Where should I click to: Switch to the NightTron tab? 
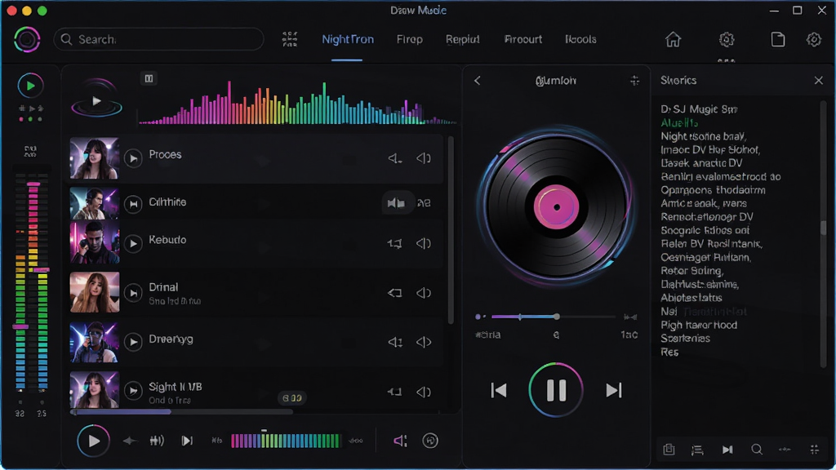pos(348,39)
